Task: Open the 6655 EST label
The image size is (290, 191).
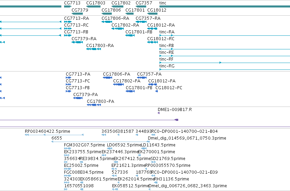Action: (x=57, y=138)
